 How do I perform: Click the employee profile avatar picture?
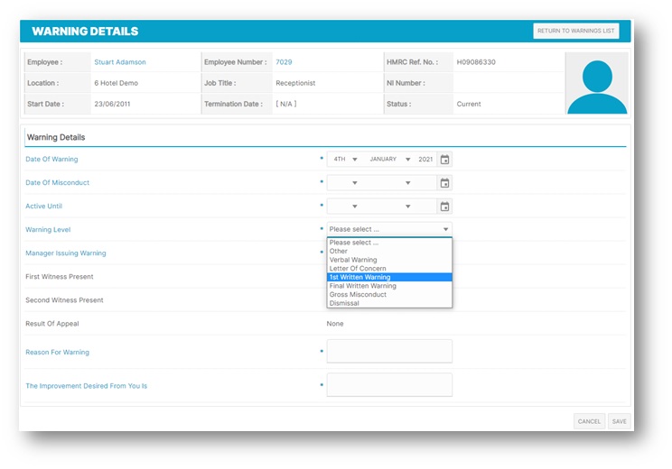tap(597, 83)
